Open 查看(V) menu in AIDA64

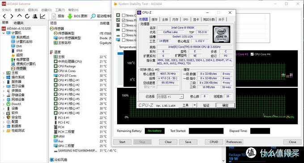[x=19, y=10]
